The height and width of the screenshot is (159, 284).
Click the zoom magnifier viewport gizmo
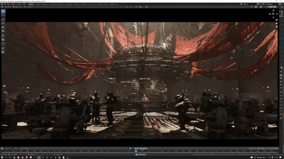[x=276, y=20]
